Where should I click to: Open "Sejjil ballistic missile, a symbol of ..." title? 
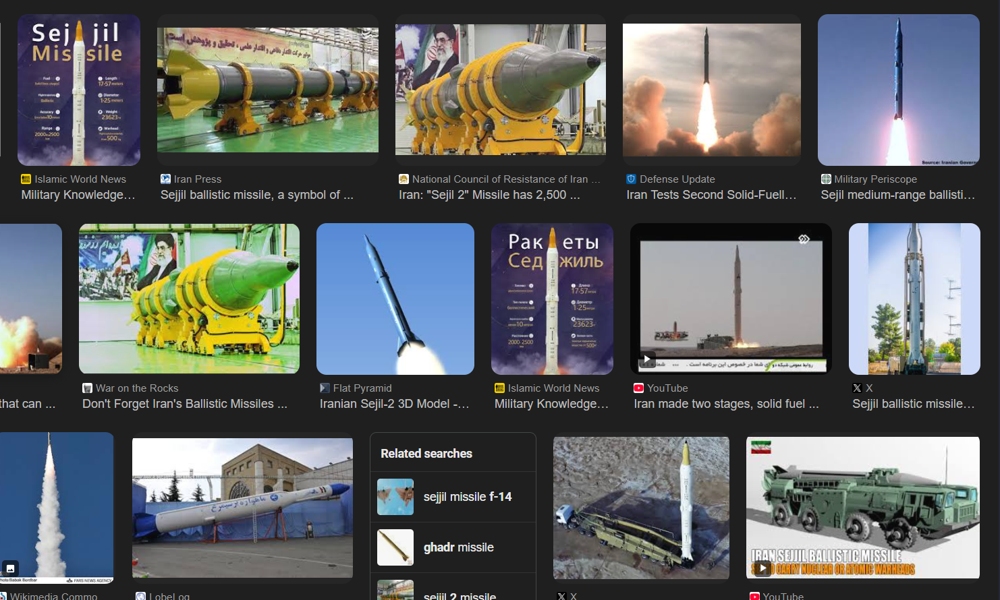pos(257,195)
